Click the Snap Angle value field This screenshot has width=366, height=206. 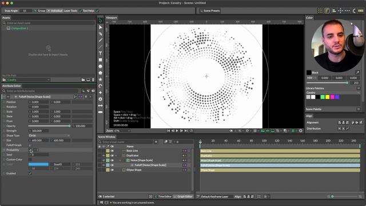point(26,11)
